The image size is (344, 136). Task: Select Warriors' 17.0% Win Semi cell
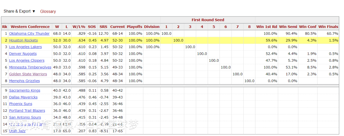[288, 74]
